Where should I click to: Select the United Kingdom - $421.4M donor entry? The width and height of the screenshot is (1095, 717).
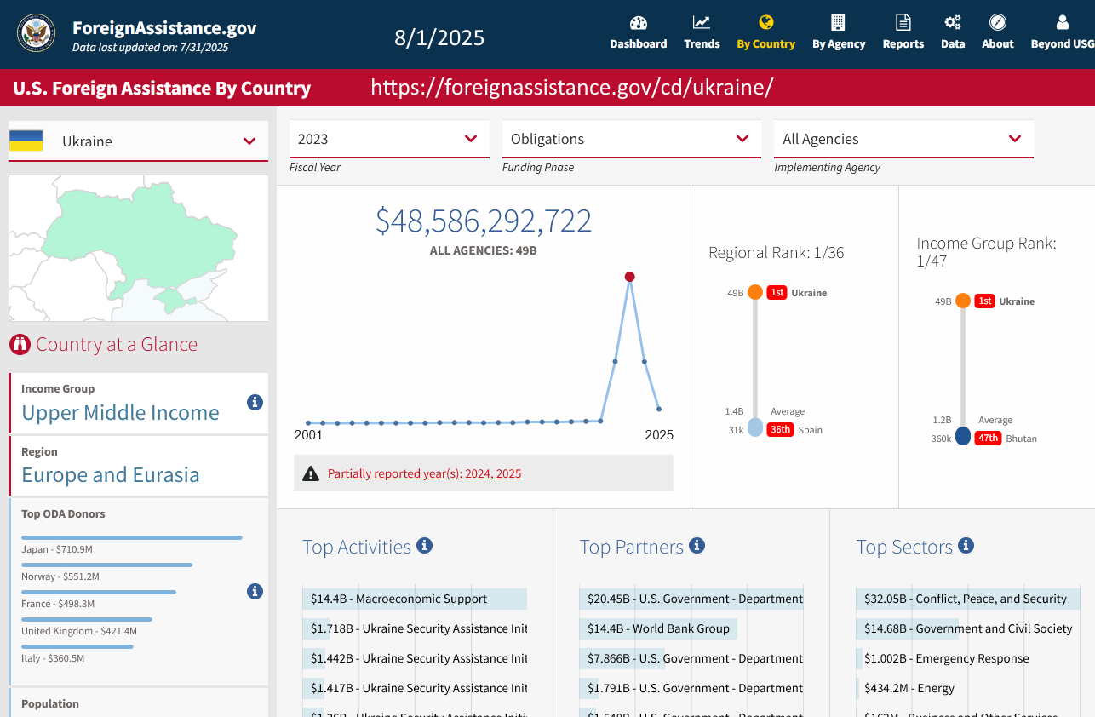(87, 625)
